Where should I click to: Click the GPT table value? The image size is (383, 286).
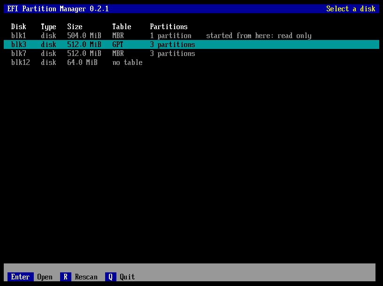[118, 45]
